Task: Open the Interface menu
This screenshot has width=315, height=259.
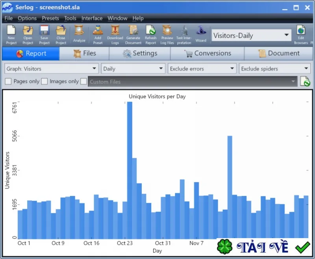Action: [92, 18]
